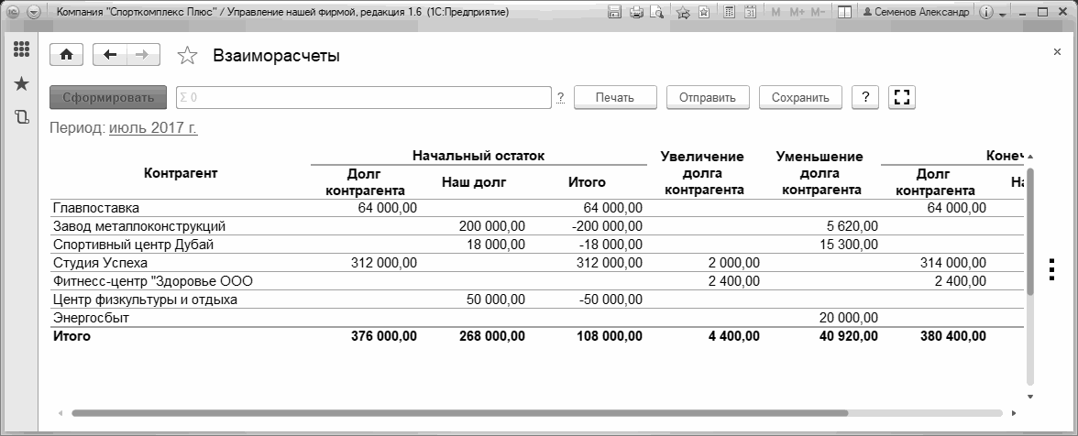Click the Увеличение долга контрагента header
Screen dimensions: 1078x436
705,173
